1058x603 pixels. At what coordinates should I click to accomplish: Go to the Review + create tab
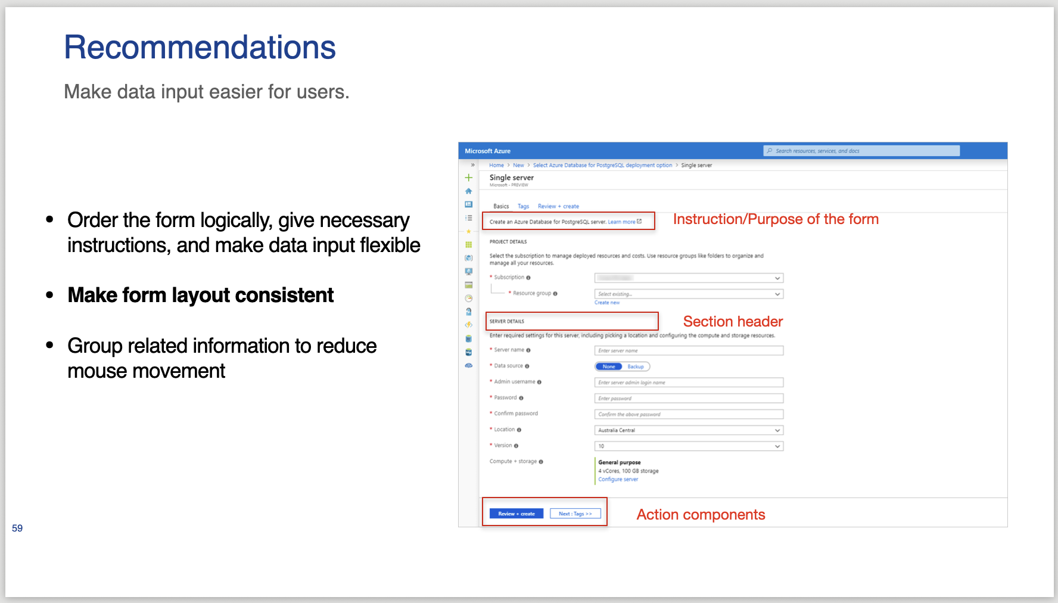click(x=558, y=206)
